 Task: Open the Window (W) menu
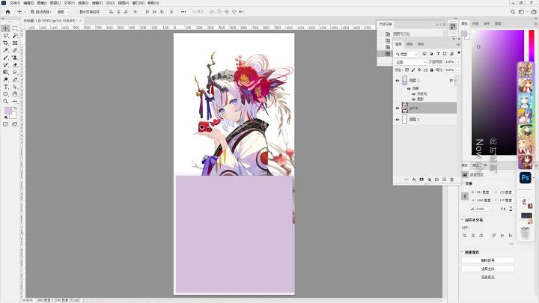[138, 3]
